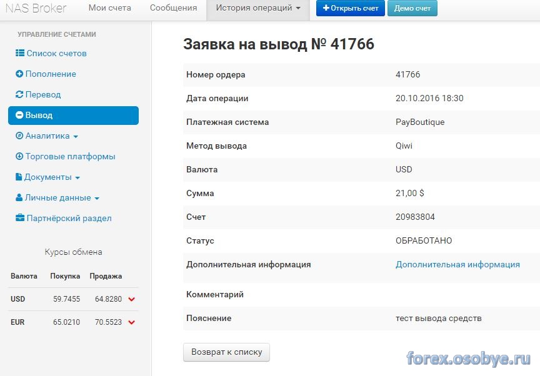The width and height of the screenshot is (540, 376).
Task: Click the heading Заявка на вывод № 41766
Action: [279, 44]
